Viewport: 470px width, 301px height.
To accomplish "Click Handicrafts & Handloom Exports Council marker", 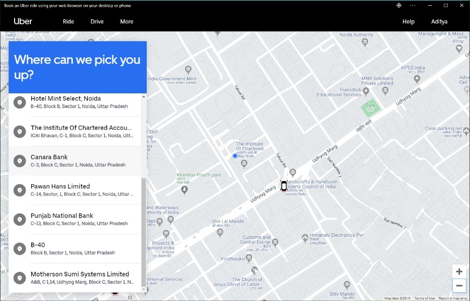I will click(293, 172).
